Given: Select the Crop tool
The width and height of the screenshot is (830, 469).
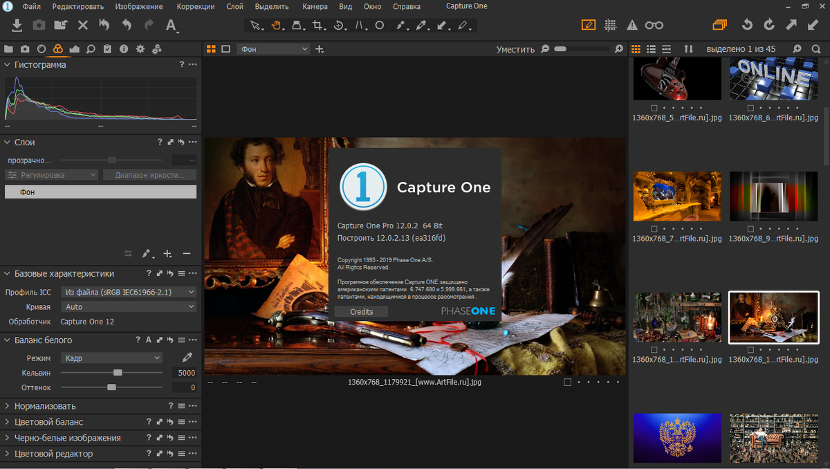Looking at the screenshot, I should [x=318, y=26].
